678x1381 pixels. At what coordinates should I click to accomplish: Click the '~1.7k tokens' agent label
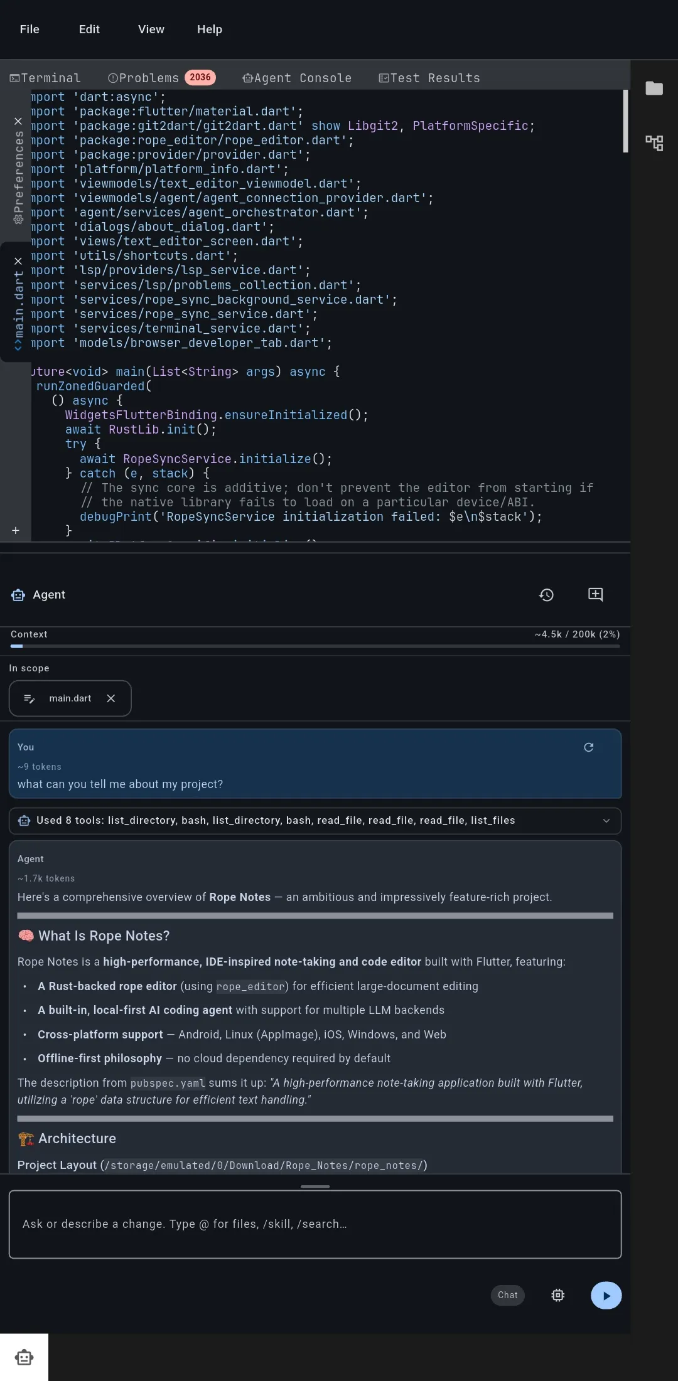[46, 878]
